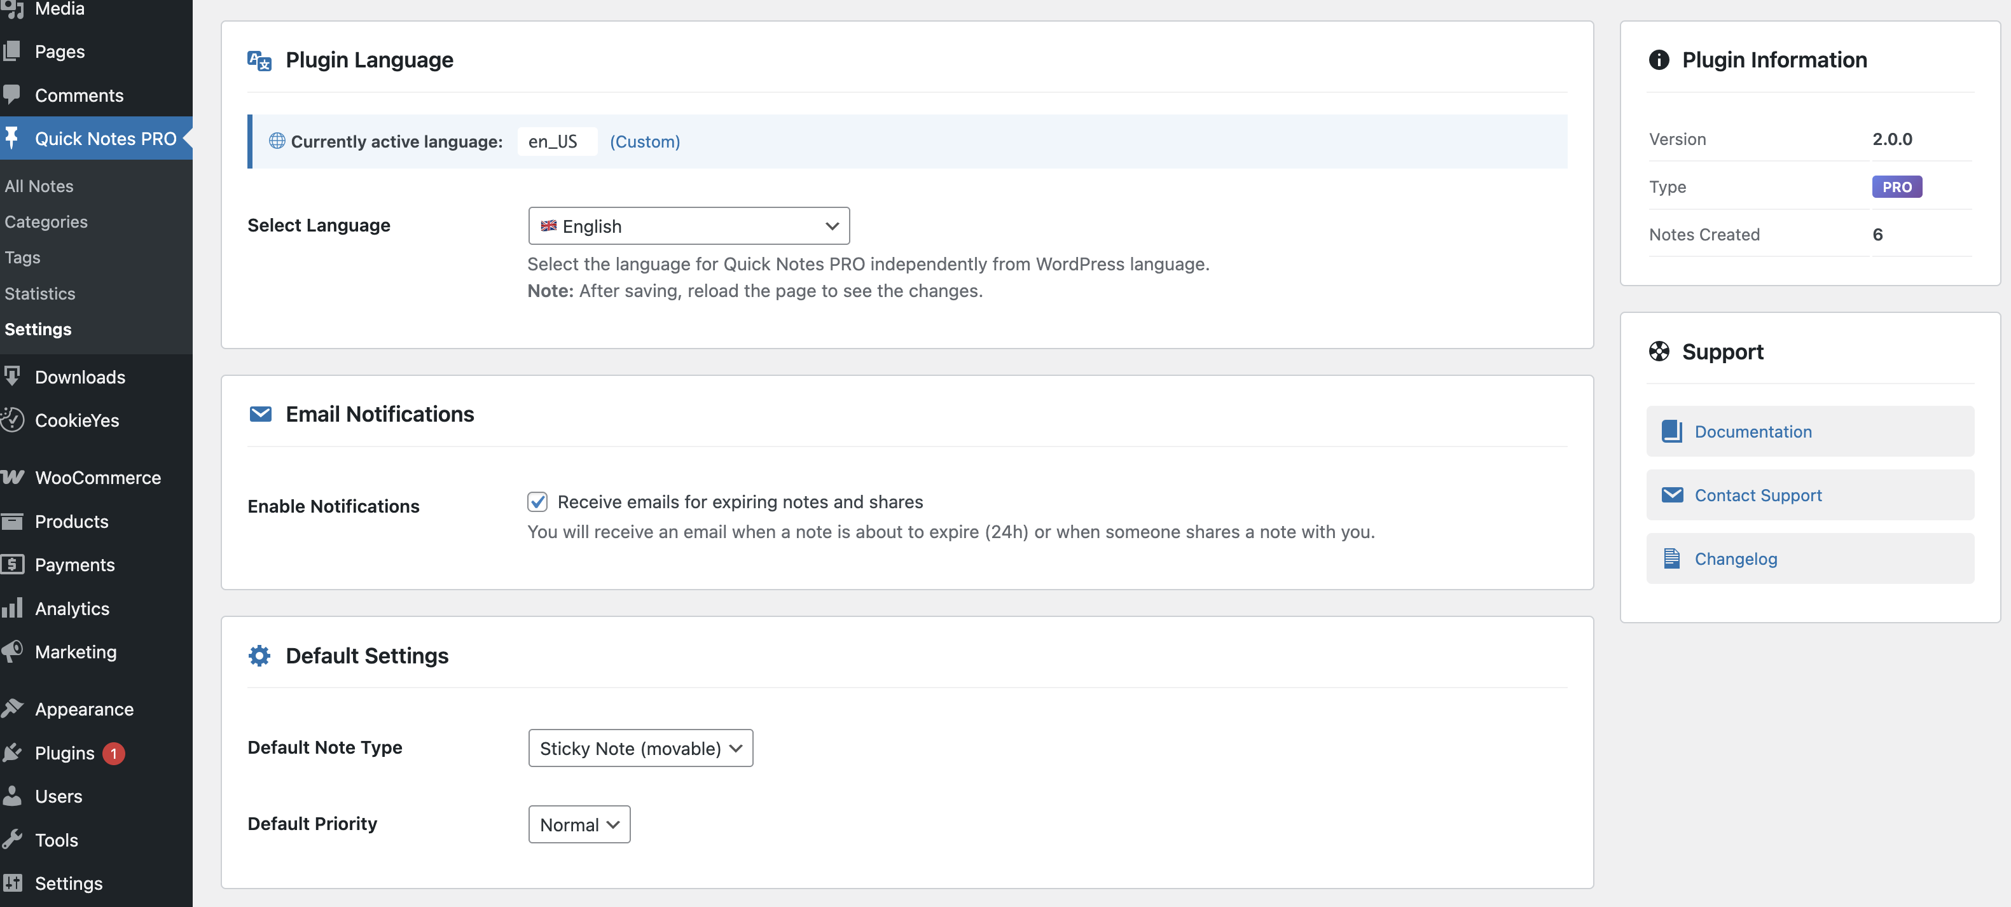Click the 'Notes Created' row label
The width and height of the screenshot is (2011, 907).
1704,234
